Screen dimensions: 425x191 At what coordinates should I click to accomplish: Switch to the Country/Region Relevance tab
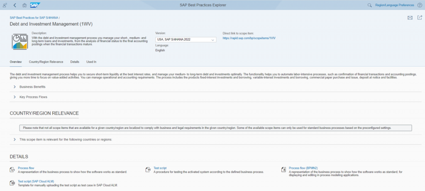click(x=46, y=62)
